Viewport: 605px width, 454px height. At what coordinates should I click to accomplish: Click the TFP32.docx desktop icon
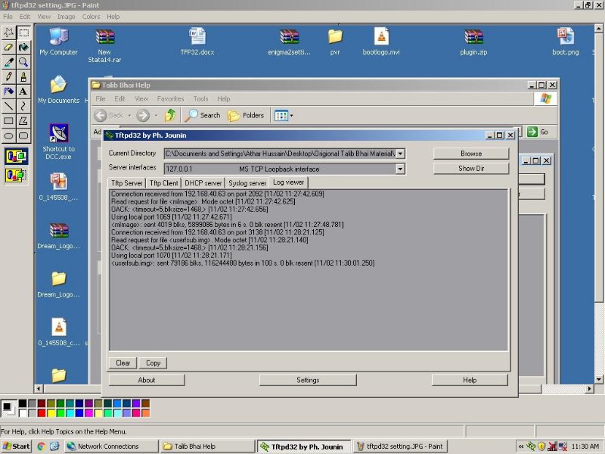(x=197, y=42)
